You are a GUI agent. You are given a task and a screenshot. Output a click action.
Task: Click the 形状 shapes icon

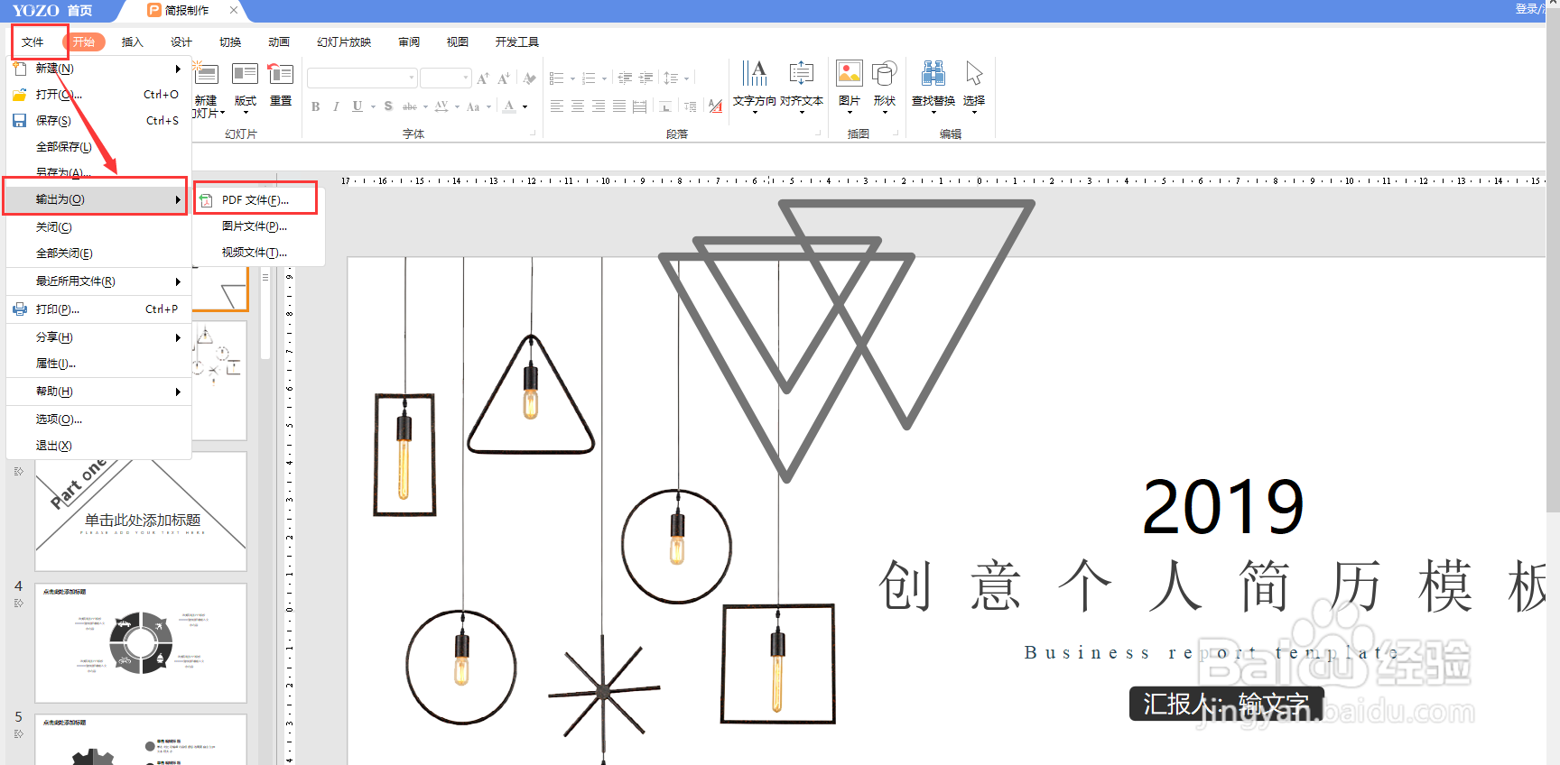pos(885,73)
